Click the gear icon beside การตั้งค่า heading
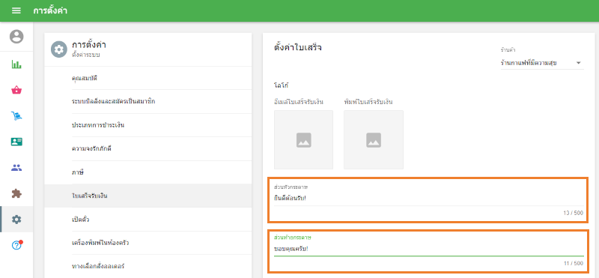The height and width of the screenshot is (278, 599). coord(59,49)
